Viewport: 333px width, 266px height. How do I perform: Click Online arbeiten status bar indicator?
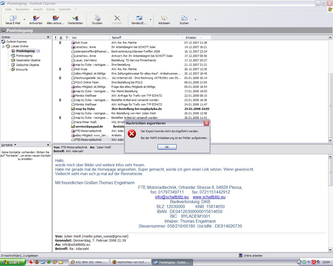coord(251,256)
